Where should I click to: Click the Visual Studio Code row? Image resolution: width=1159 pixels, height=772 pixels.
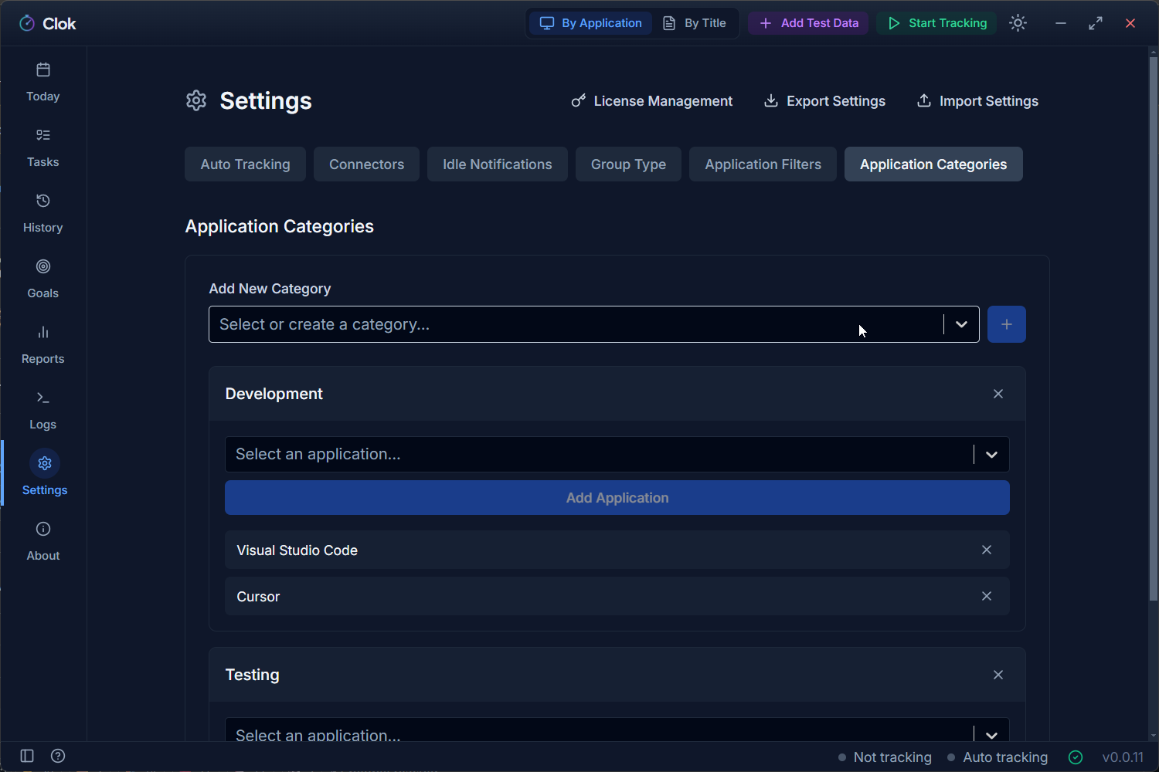617,550
